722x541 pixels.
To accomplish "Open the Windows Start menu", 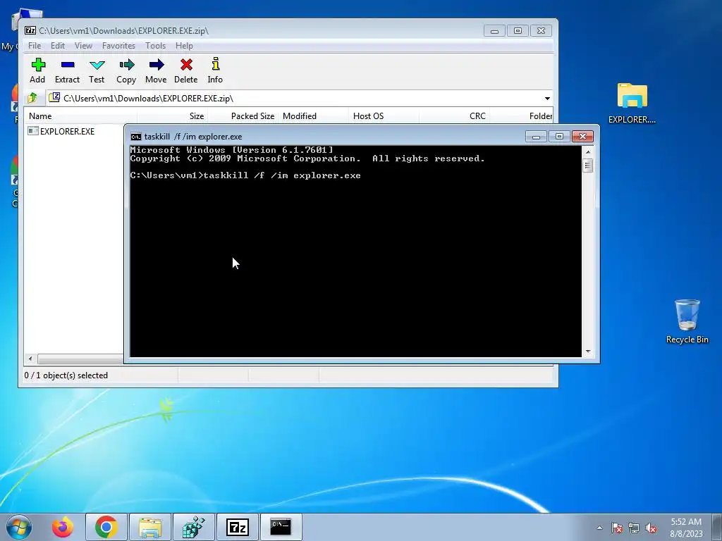I will (19, 527).
